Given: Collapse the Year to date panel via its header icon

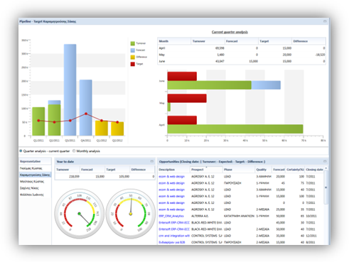Looking at the screenshot, I should pyautogui.click(x=152, y=161).
